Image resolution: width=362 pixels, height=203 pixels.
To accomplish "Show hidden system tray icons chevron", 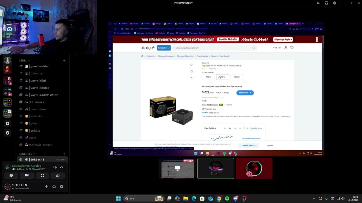I will (314, 198).
